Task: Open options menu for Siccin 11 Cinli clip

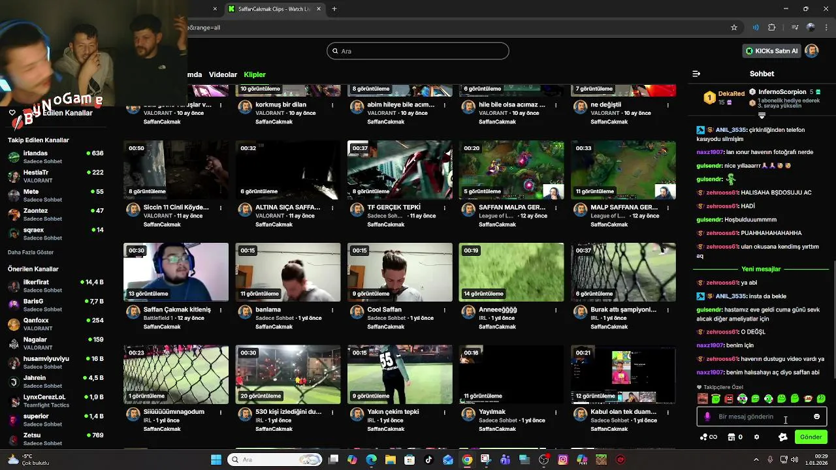Action: click(x=221, y=208)
